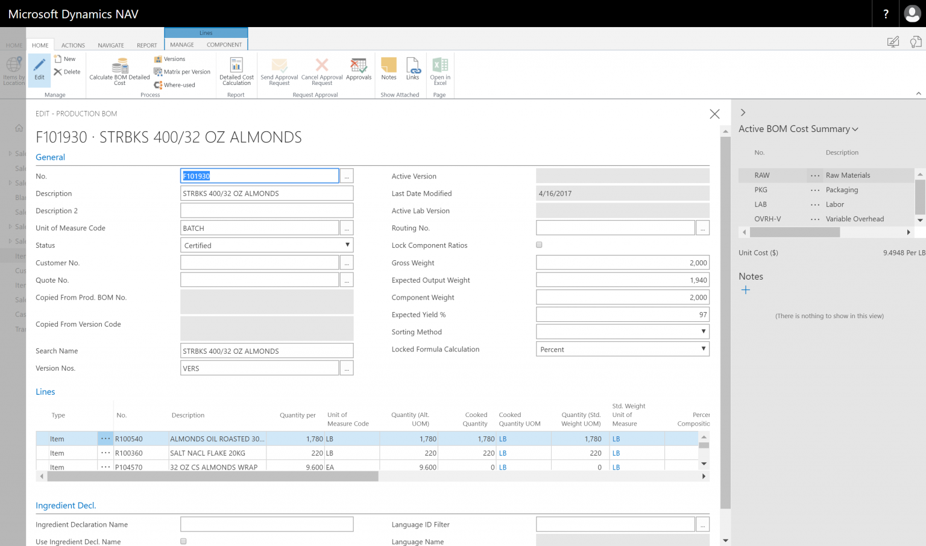This screenshot has height=546, width=926.
Task: Select the Edit icon in Manage group
Action: click(39, 69)
